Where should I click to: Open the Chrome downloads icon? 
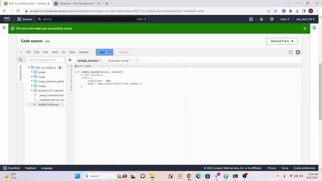[x=297, y=11]
